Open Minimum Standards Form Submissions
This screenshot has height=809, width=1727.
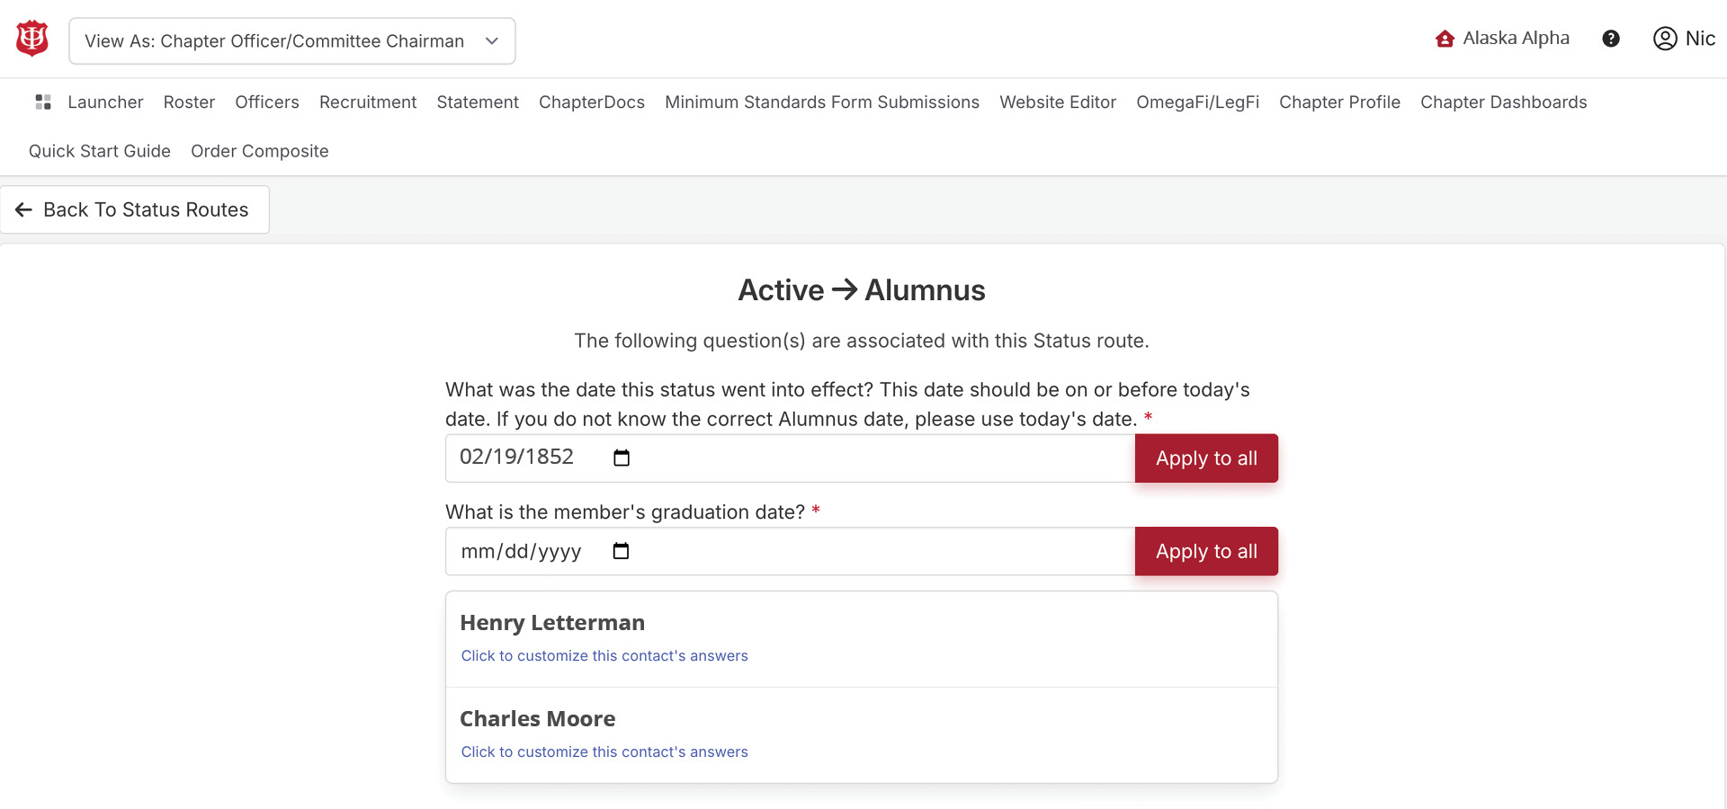pos(822,102)
